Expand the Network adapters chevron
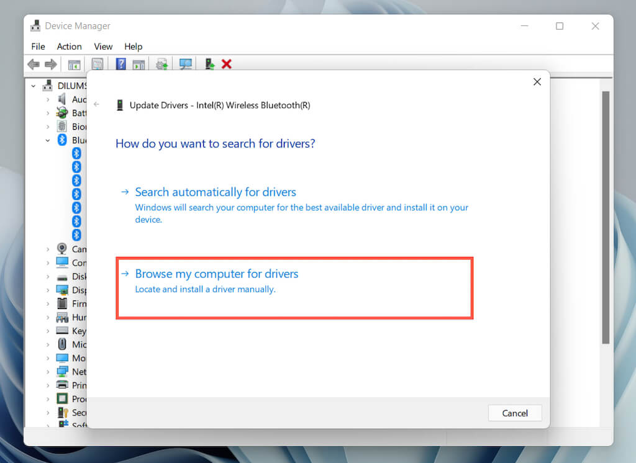The width and height of the screenshot is (636, 463). click(47, 372)
